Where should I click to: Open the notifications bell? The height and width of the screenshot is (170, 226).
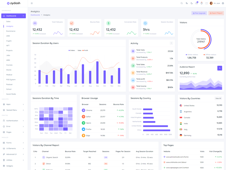(201, 3)
